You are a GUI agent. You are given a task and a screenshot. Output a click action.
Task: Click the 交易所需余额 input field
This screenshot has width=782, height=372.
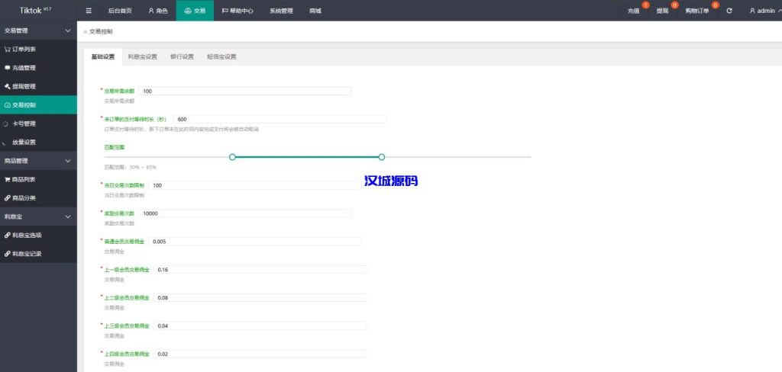[x=244, y=91]
